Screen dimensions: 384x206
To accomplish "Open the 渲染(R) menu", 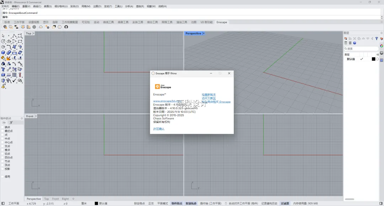I will tap(140, 6).
